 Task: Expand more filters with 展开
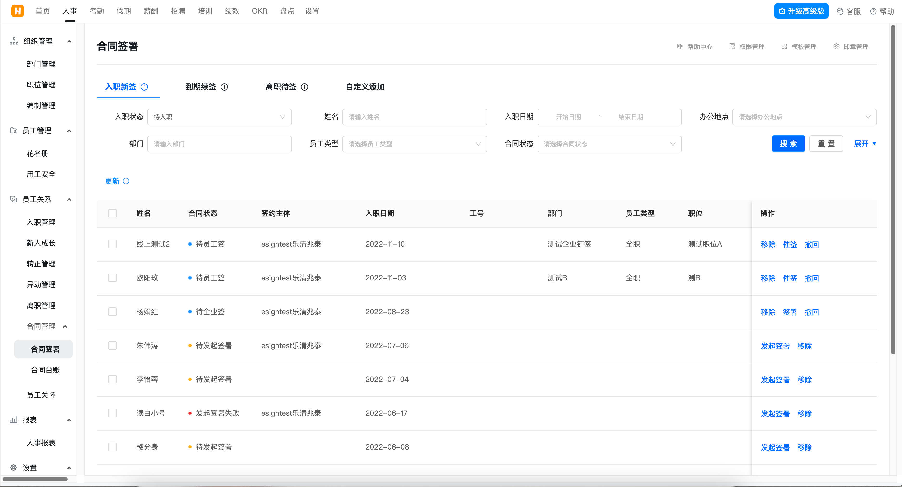click(x=865, y=144)
